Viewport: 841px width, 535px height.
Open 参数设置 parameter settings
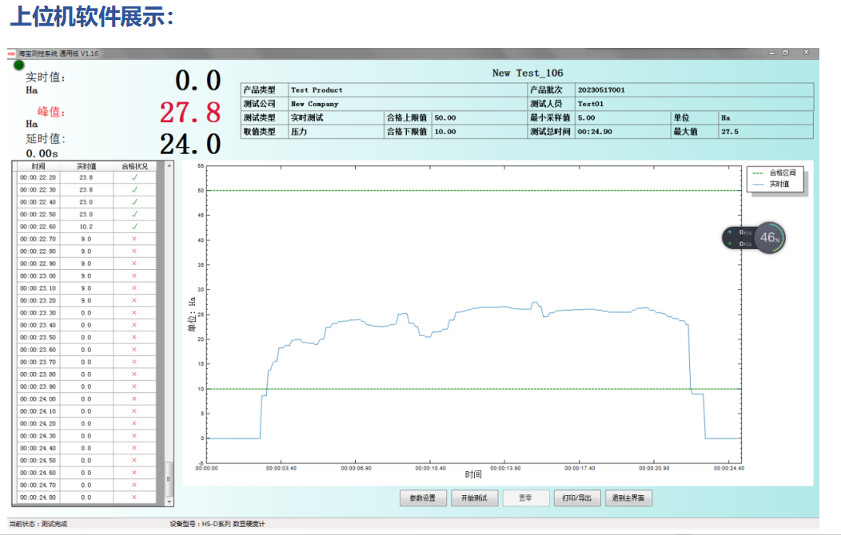point(423,497)
